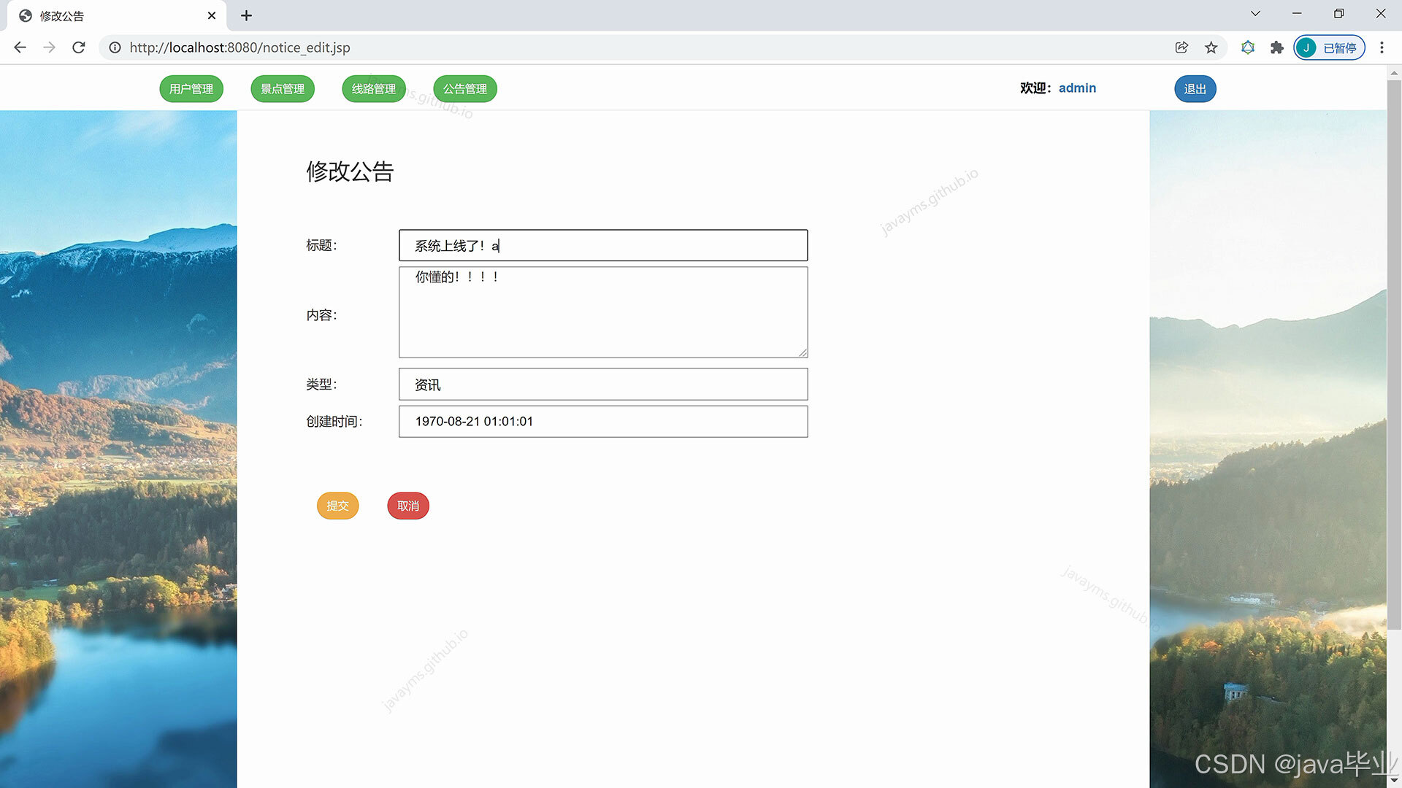Viewport: 1402px width, 788px height.
Task: Open the profile button labeled 已暂停
Action: (1329, 47)
